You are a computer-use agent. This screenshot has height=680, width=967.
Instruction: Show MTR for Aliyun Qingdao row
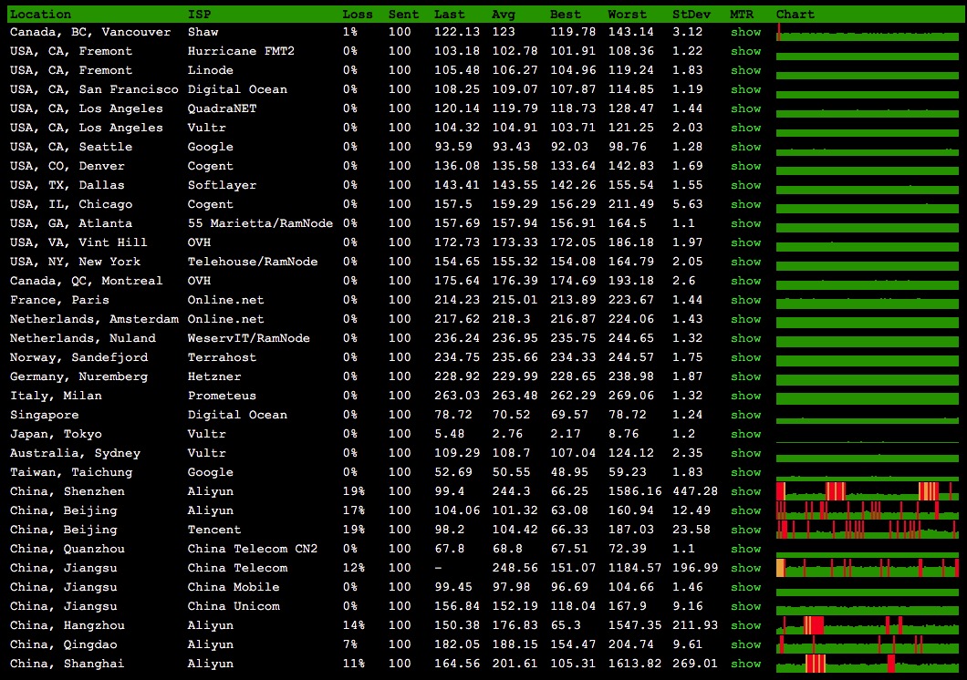[x=745, y=644]
